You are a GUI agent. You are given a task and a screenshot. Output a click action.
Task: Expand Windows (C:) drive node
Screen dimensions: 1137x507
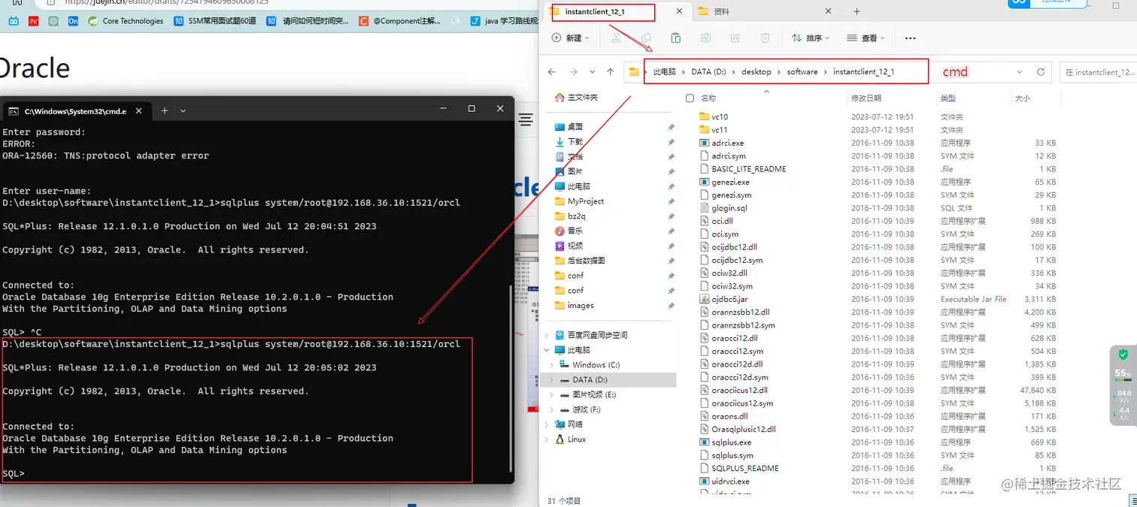(x=553, y=365)
